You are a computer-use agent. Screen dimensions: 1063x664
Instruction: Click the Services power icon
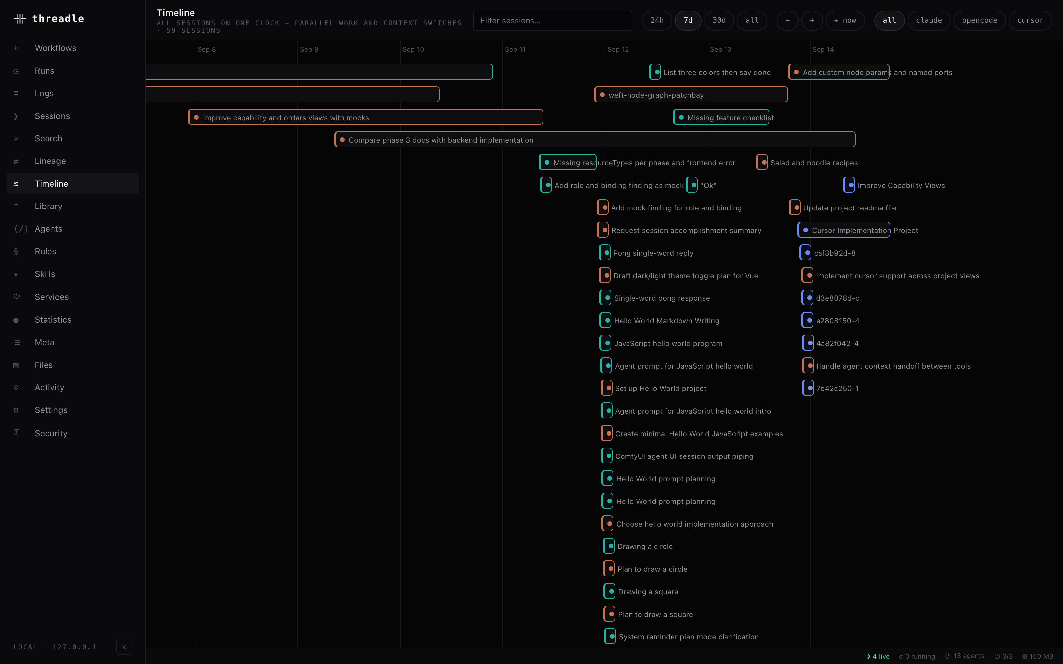pos(17,296)
